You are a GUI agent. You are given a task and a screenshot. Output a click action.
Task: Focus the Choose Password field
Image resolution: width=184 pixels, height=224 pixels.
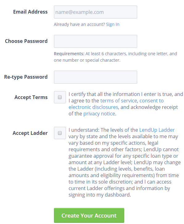tap(95, 41)
